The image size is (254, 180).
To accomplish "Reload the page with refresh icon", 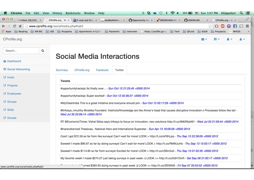I will (x=15, y=26).
